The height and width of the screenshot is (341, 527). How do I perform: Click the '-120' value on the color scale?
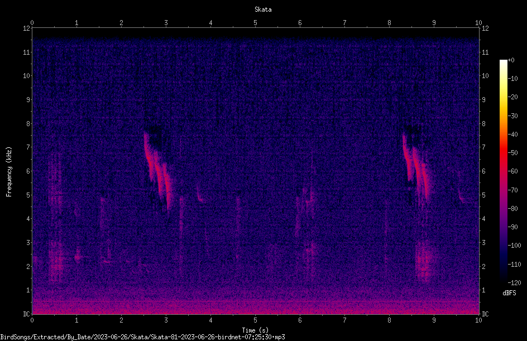[514, 283]
